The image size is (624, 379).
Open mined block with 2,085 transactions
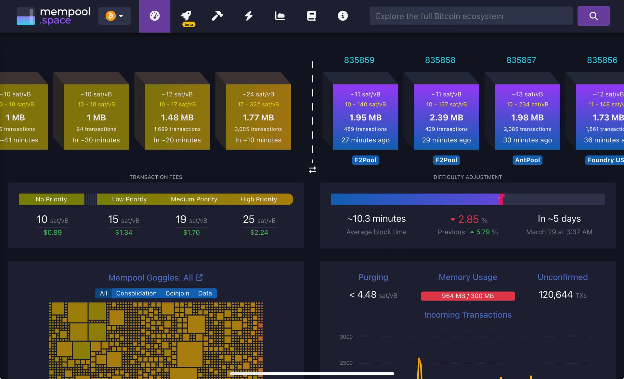[527, 117]
